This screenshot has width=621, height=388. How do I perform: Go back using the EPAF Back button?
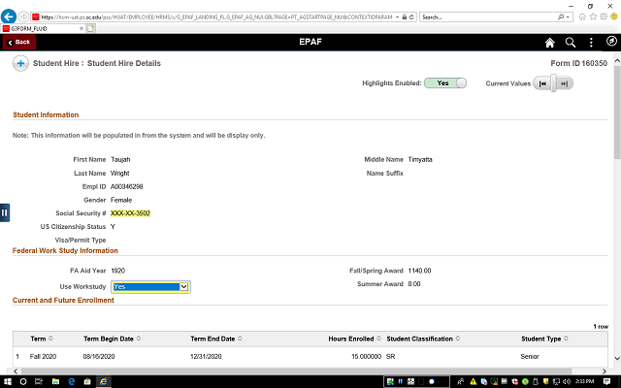click(x=19, y=42)
